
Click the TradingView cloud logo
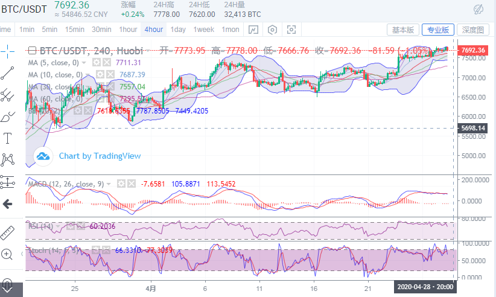[43, 156]
